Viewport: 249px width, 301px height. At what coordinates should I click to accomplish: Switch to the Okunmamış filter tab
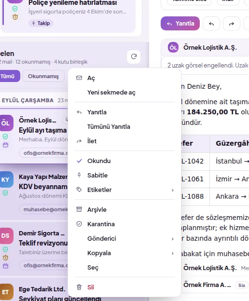coord(43,76)
